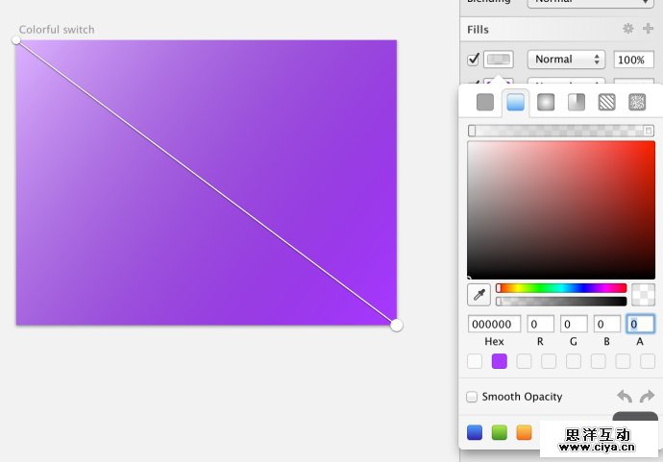Choose the radial gradient fill type
The image size is (663, 462).
[x=546, y=103]
